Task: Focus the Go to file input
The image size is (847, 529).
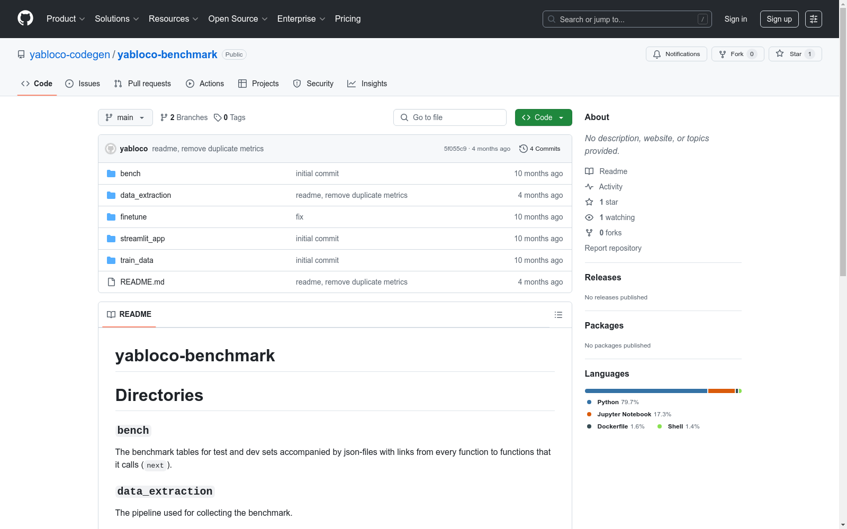Action: 450,117
